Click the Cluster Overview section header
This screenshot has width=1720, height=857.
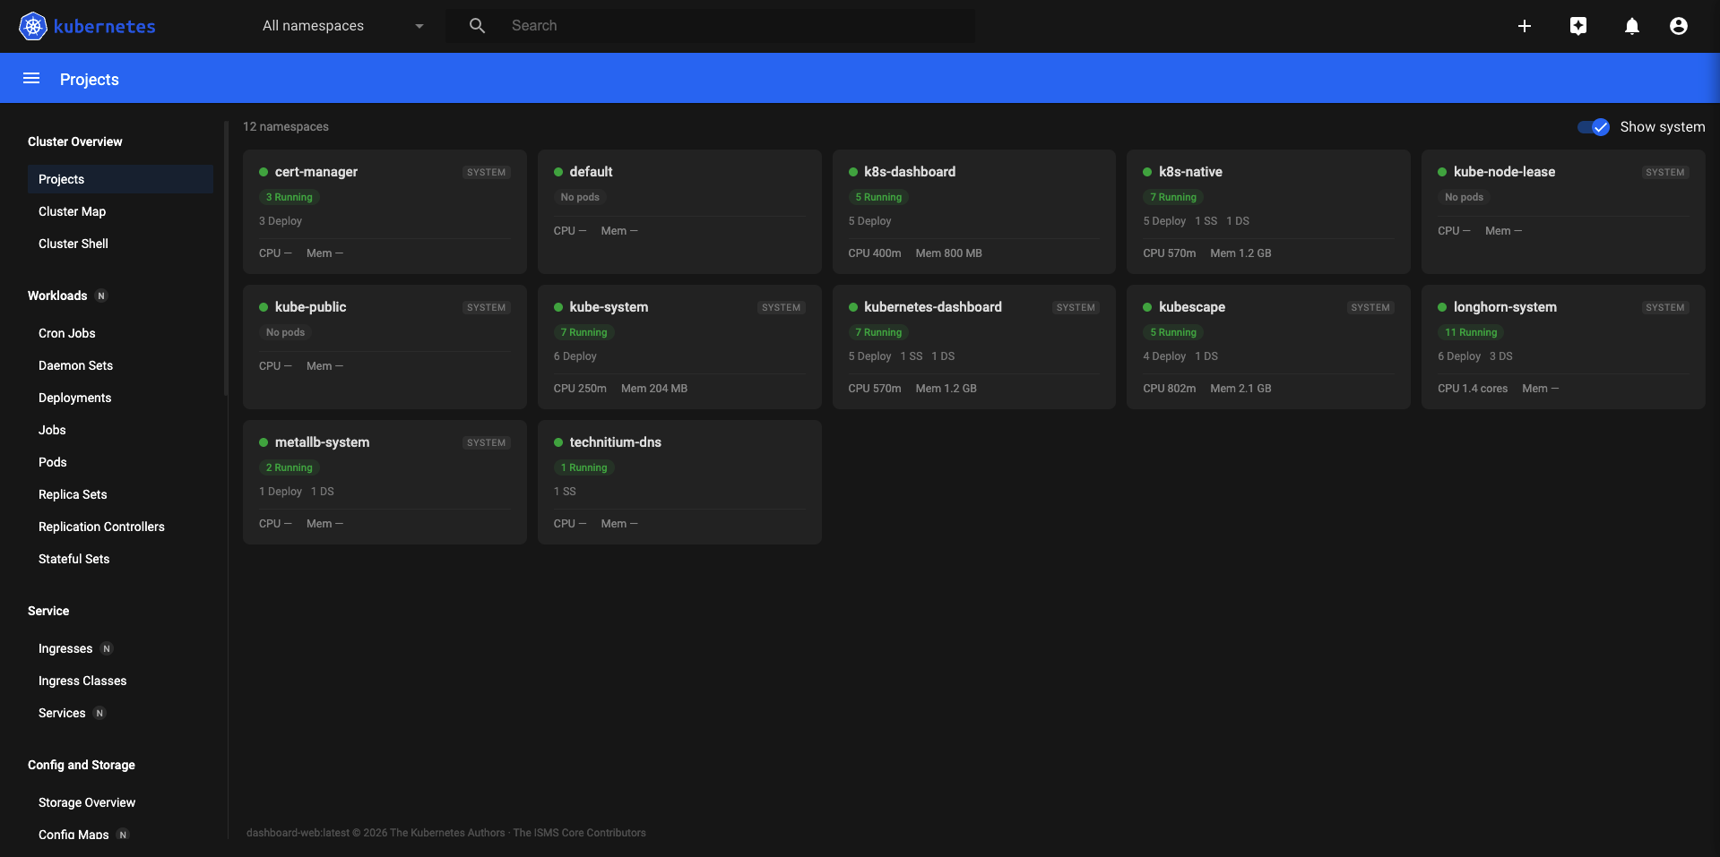(x=75, y=141)
